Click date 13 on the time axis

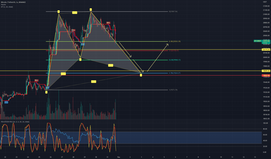pos(255,157)
